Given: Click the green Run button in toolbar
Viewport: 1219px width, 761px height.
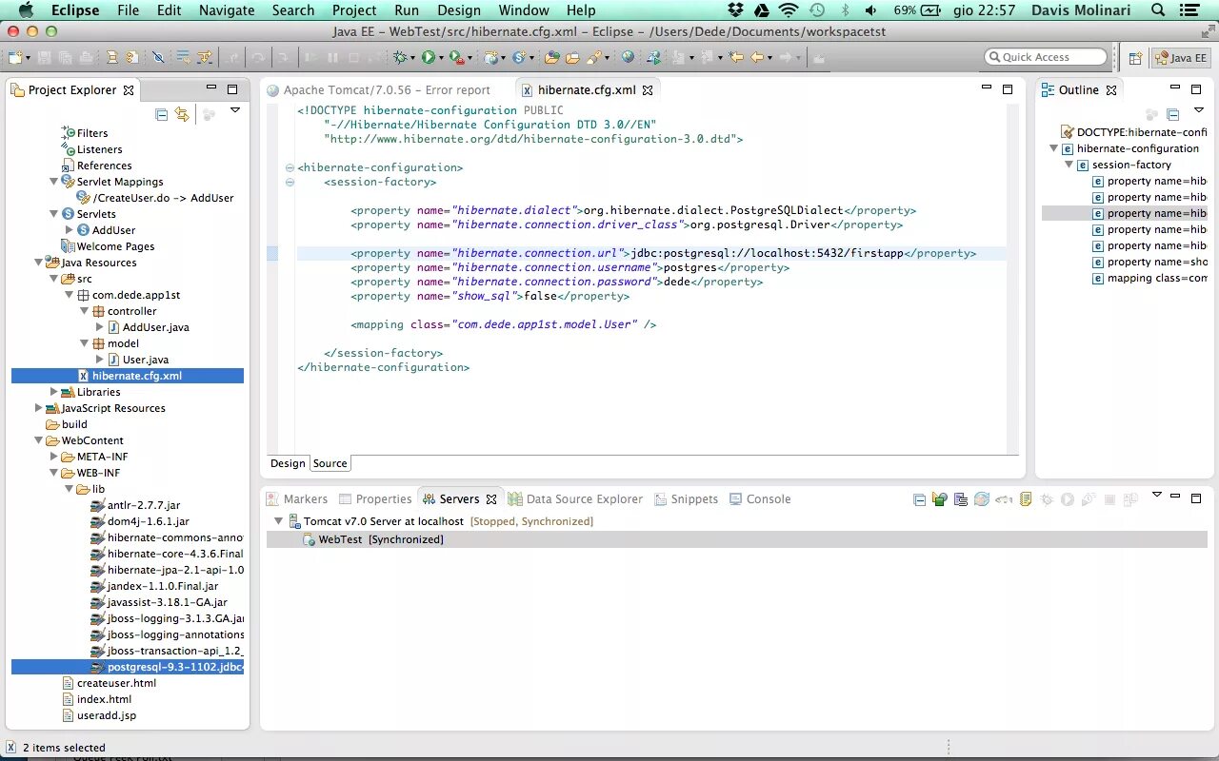Looking at the screenshot, I should tap(429, 58).
